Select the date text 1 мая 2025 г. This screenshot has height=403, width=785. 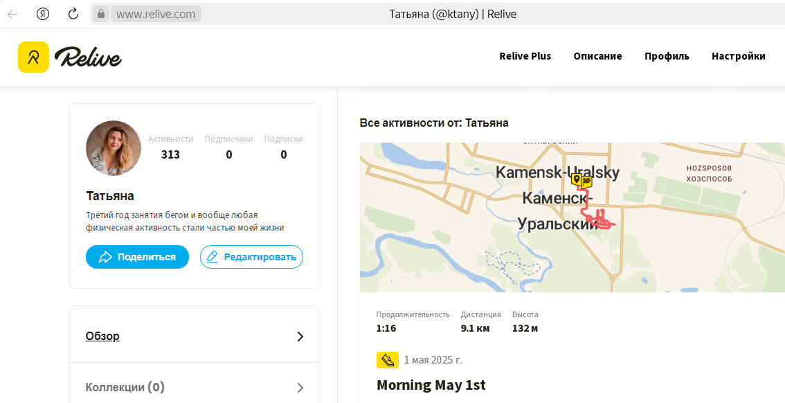point(433,360)
